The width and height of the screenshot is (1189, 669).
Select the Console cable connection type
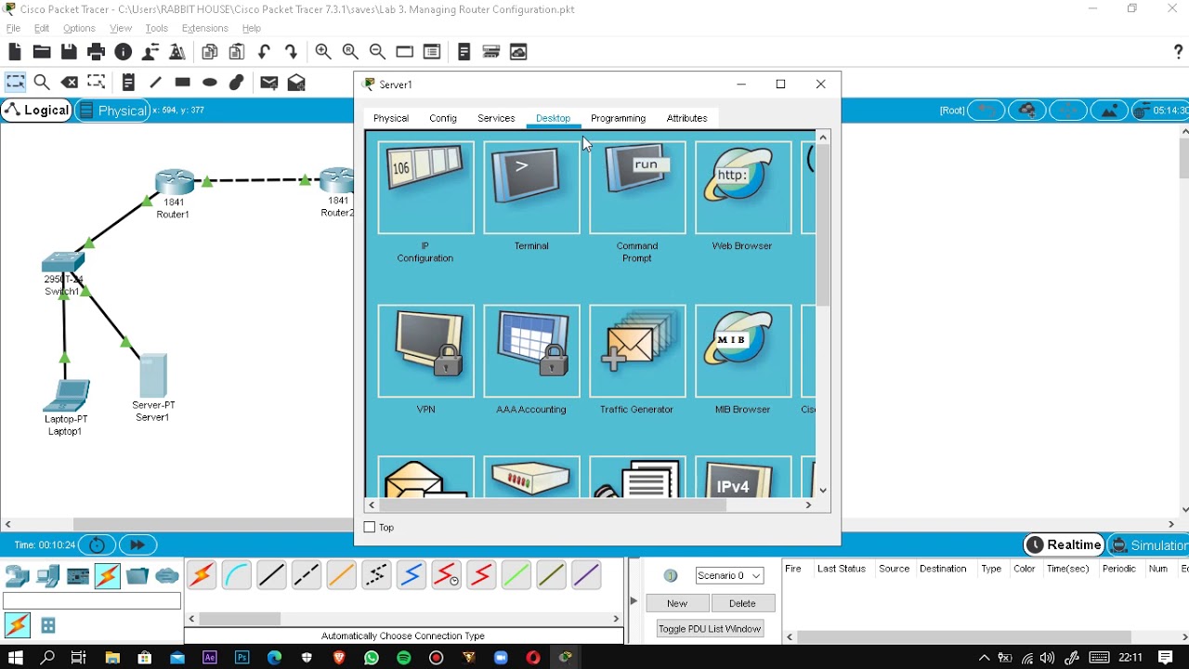236,576
